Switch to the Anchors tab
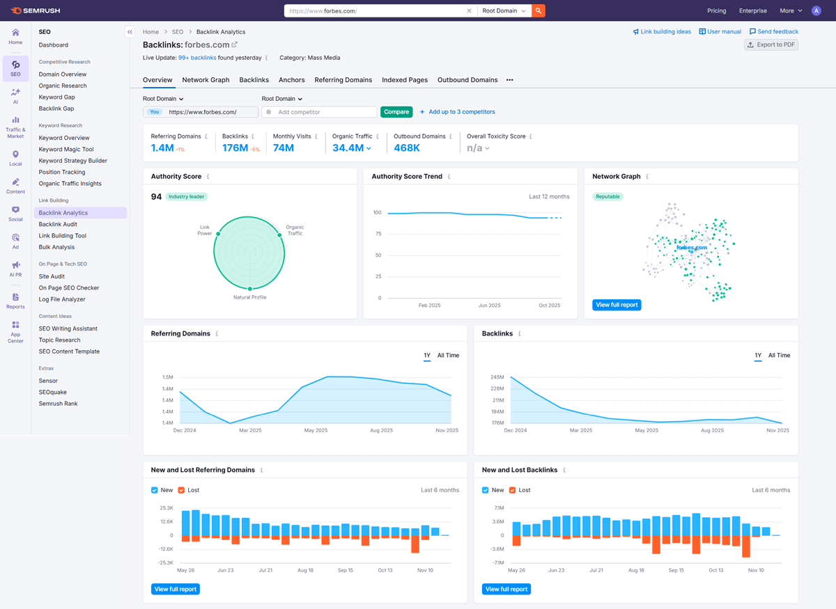 [291, 80]
